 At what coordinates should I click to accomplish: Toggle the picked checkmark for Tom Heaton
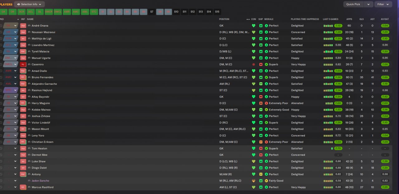1,149
